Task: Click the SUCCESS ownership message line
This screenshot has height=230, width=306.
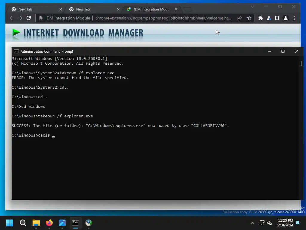Action: (x=120, y=126)
